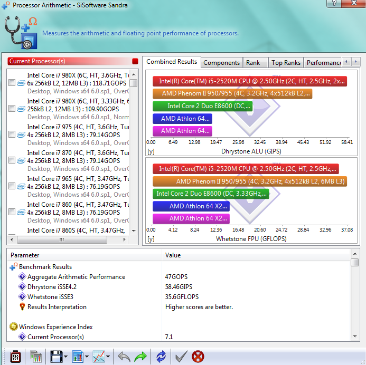
Task: Click orange Phenom II bar in Whetstone chart
Action: pos(250,181)
